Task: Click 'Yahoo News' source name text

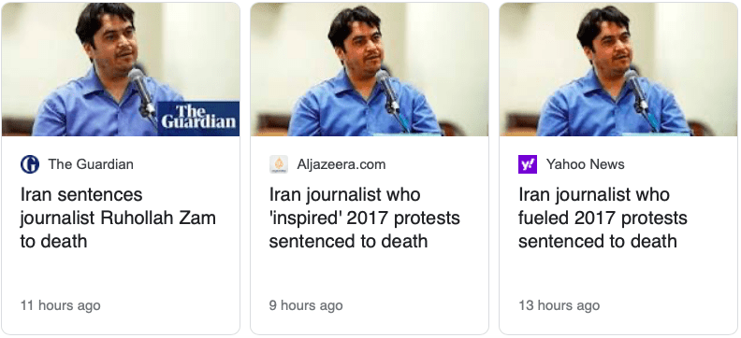Action: click(585, 164)
